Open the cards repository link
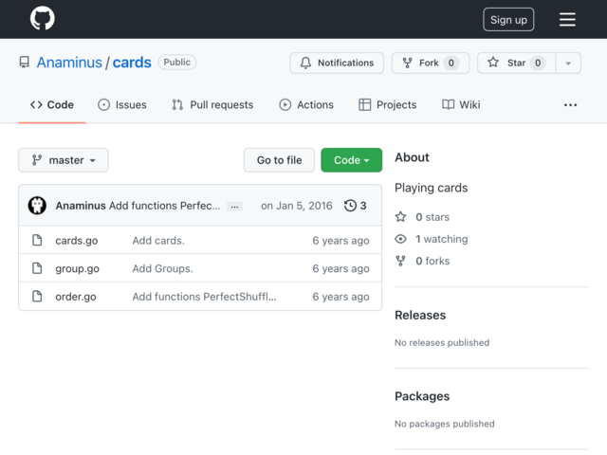This screenshot has height=455, width=607. click(132, 63)
